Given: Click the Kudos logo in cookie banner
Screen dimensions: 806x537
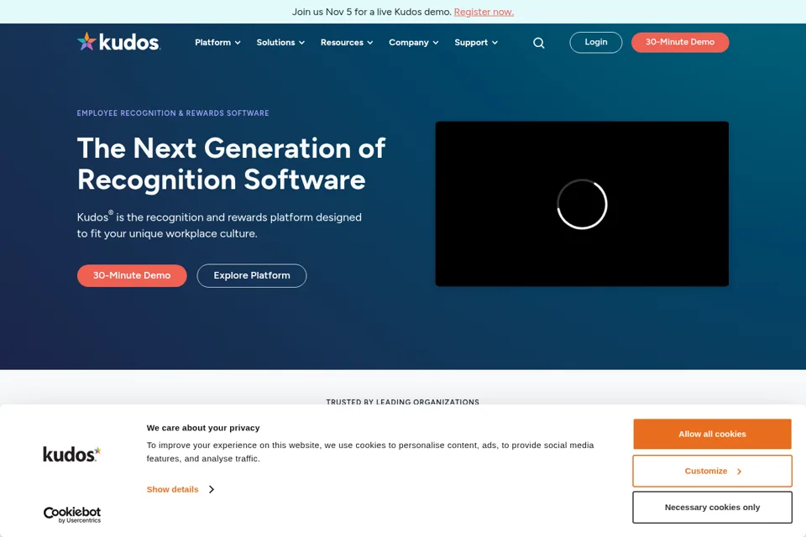Looking at the screenshot, I should (71, 454).
